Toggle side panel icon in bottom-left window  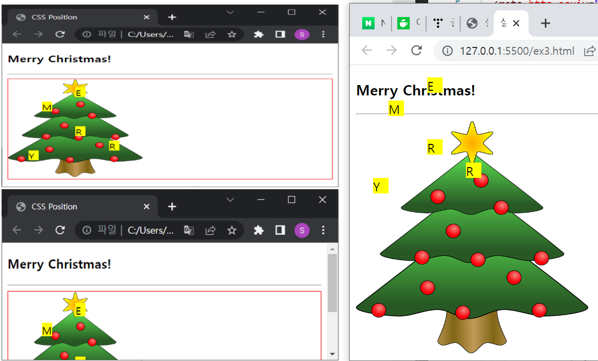pos(280,230)
